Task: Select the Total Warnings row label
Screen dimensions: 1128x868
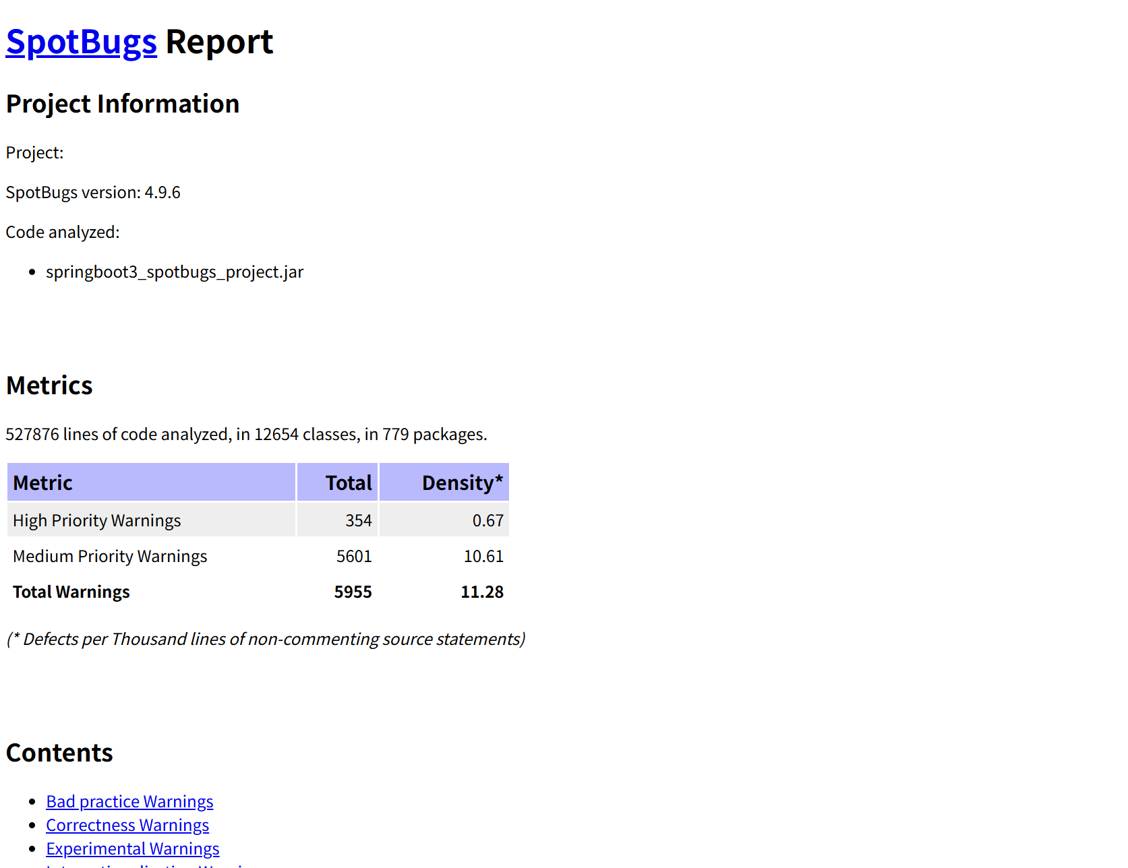Action: (151, 592)
